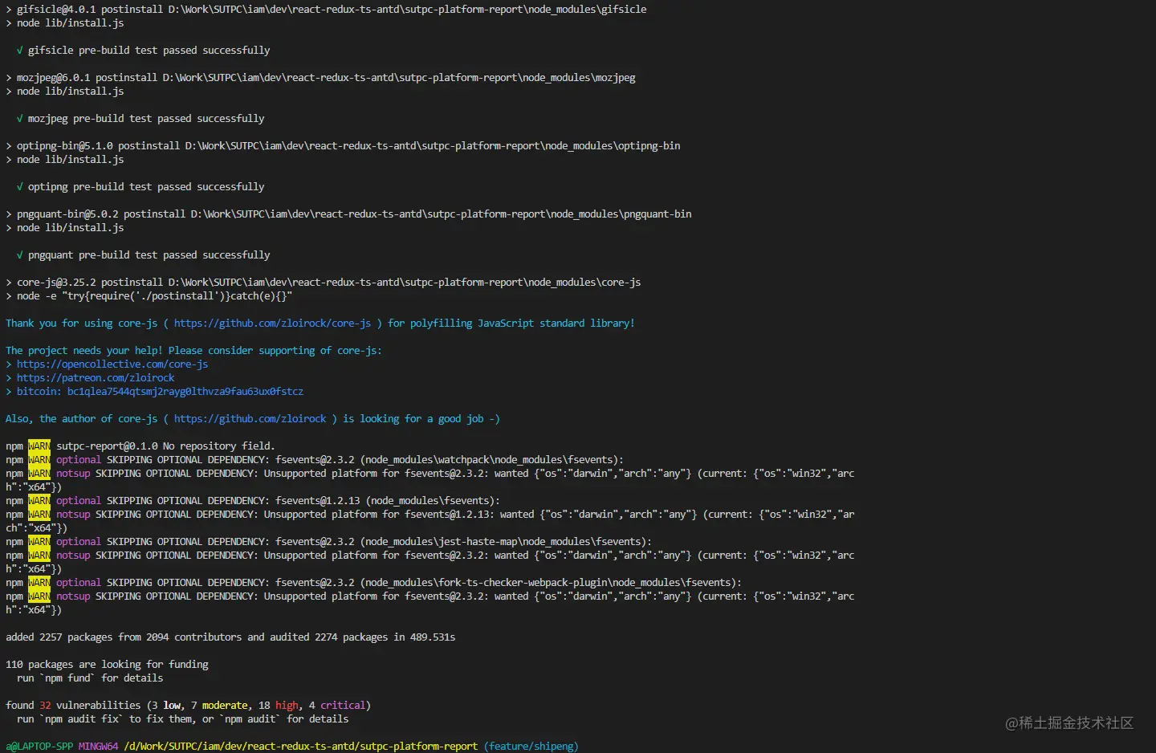Click the (feature/shipeng) branch name

coord(531,747)
